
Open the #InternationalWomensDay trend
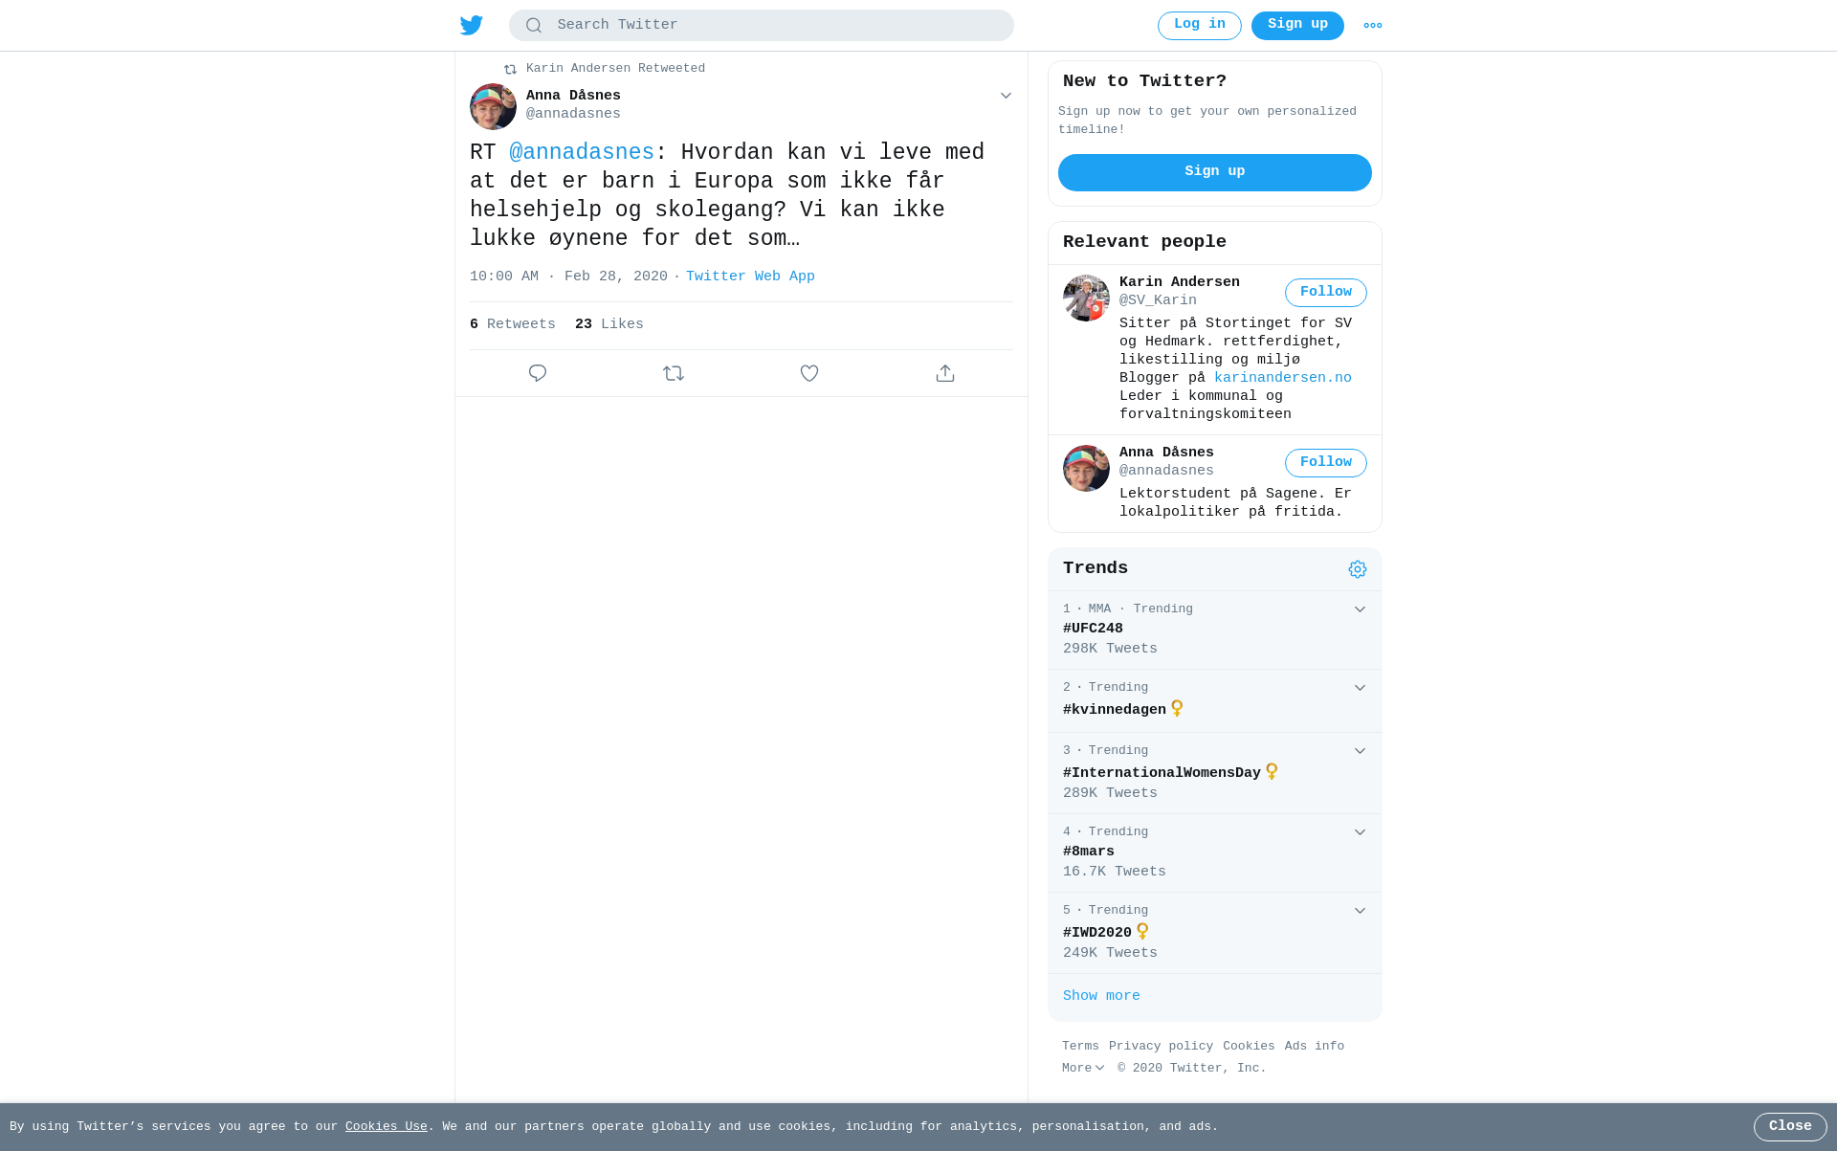coord(1162,773)
